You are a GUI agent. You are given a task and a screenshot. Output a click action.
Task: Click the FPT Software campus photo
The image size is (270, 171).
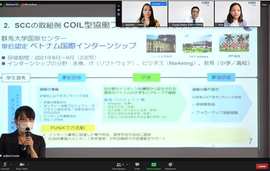coord(197,44)
